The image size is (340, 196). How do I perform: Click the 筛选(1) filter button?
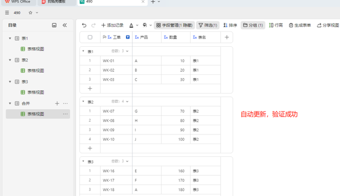pos(208,25)
